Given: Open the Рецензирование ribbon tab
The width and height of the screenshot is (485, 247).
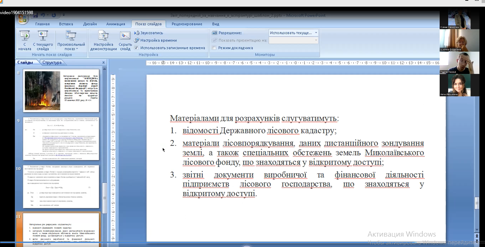Looking at the screenshot, I should [187, 24].
